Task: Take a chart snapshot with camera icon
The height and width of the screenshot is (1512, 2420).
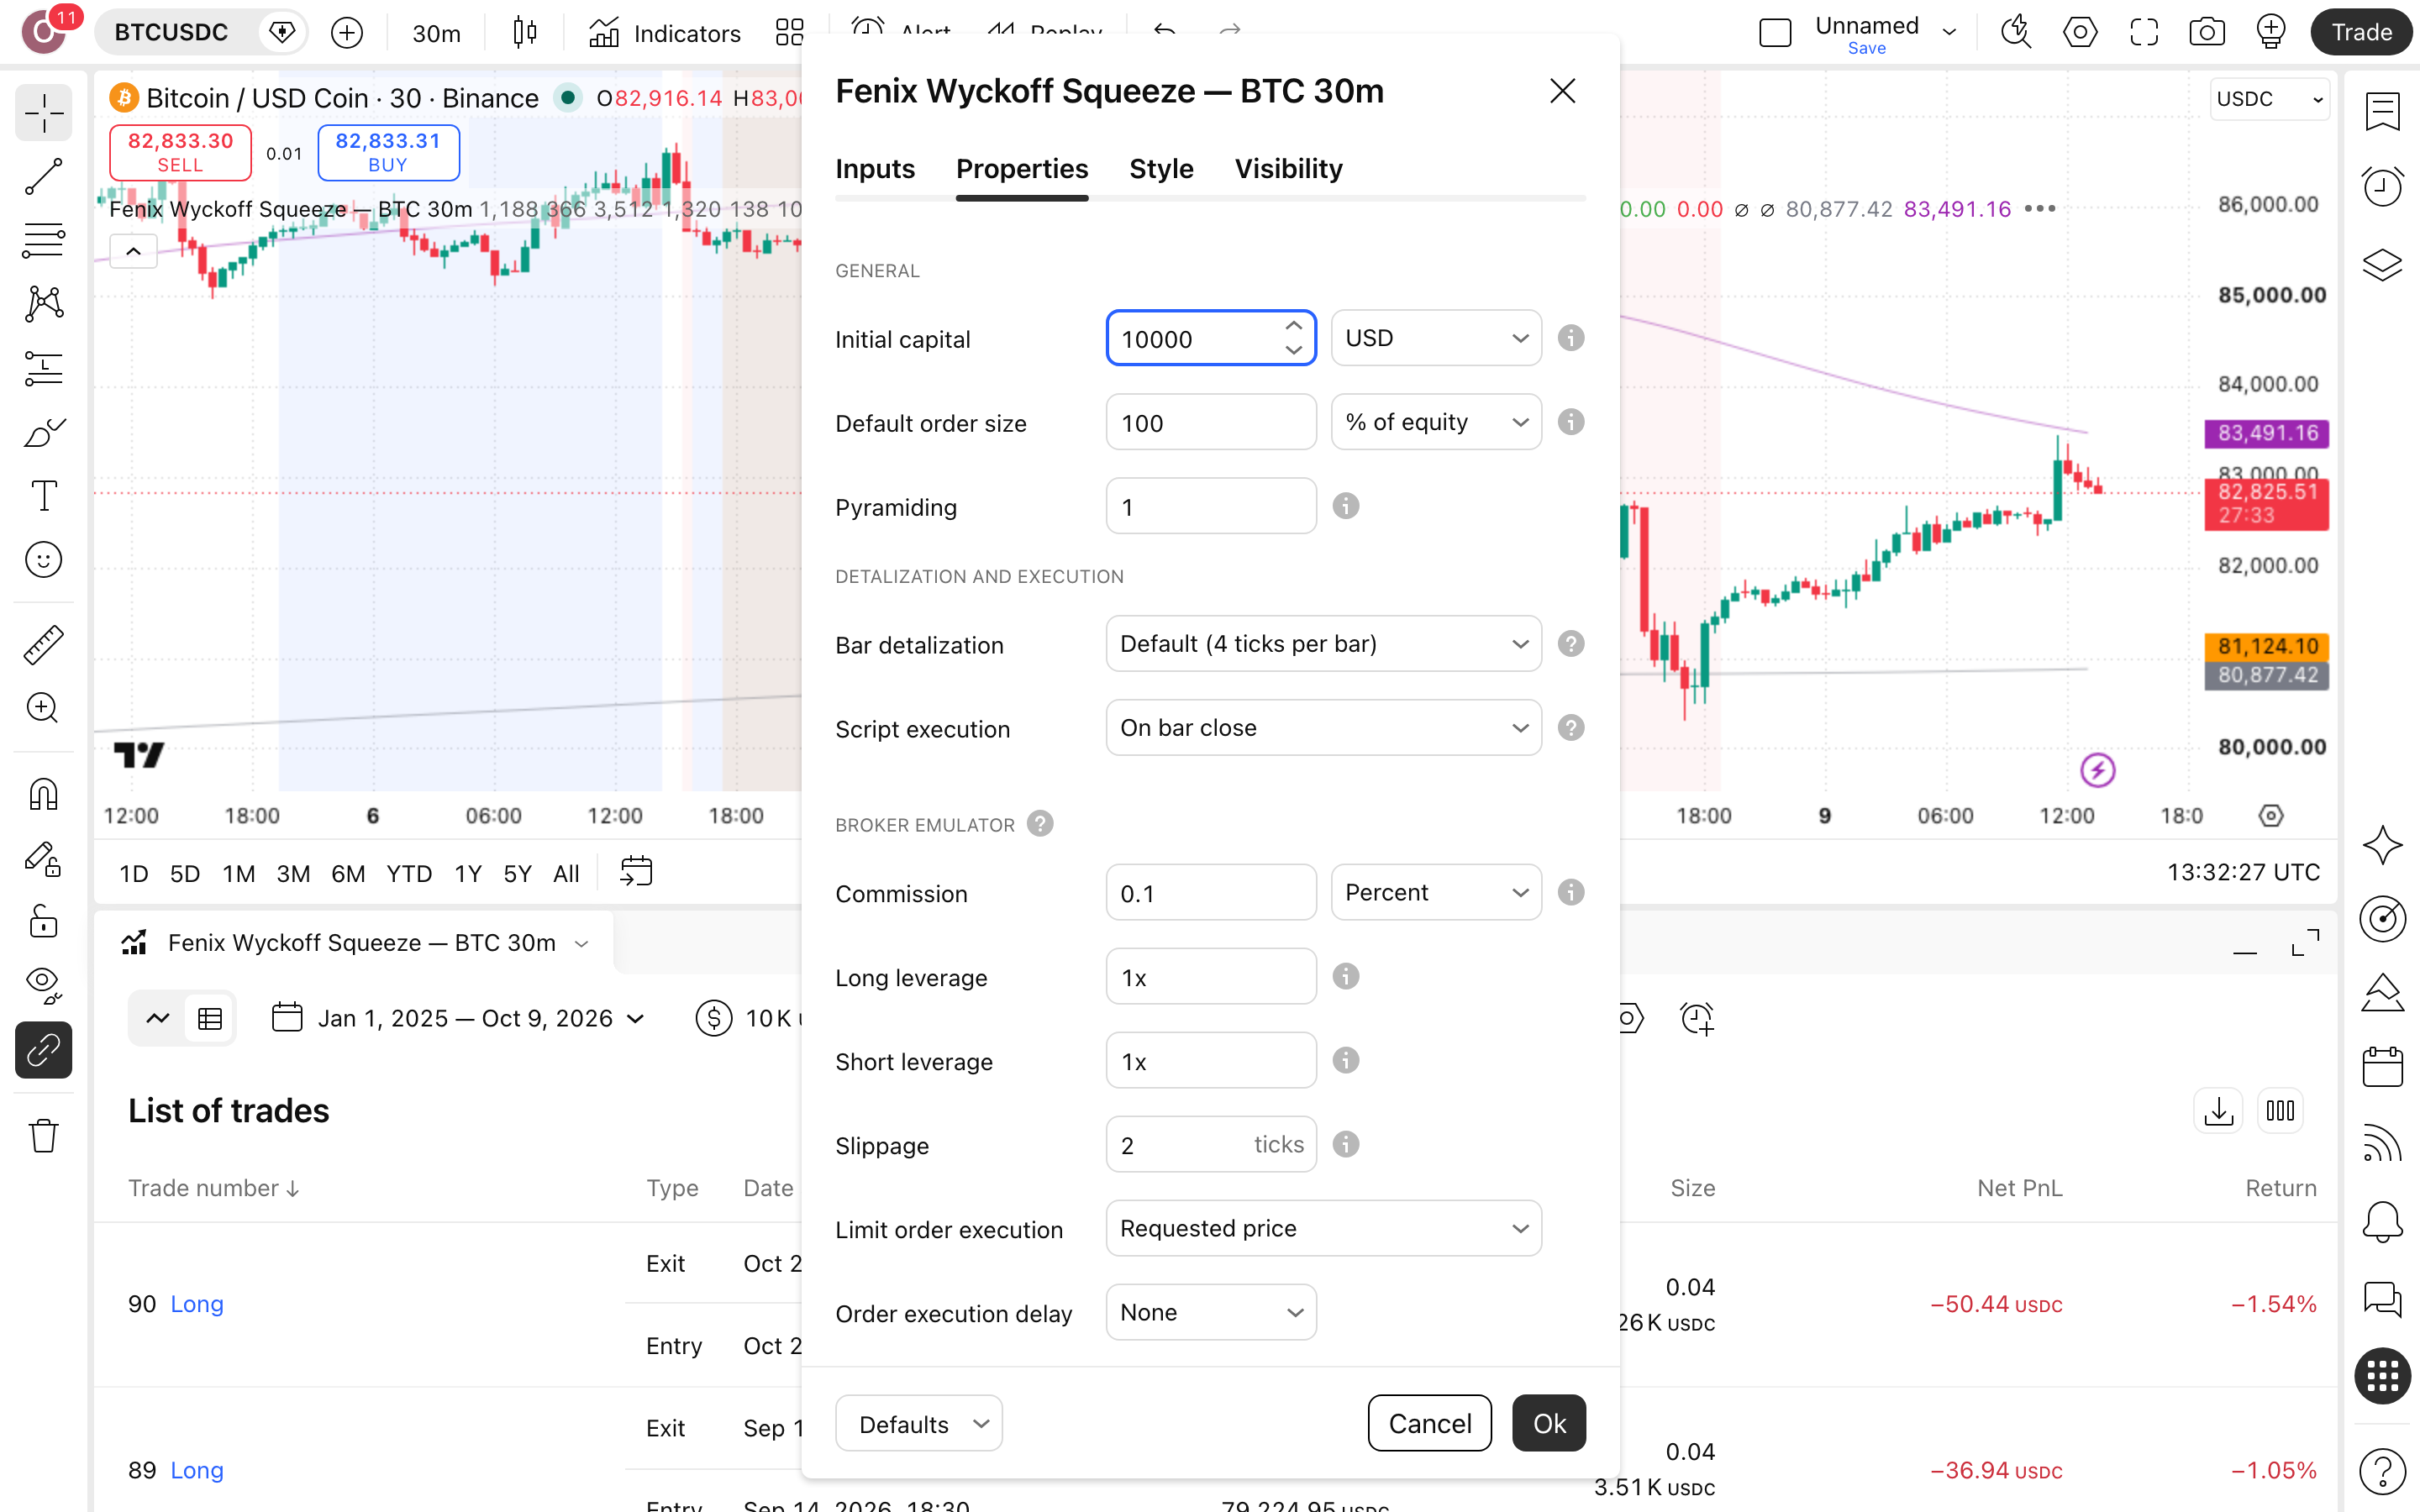Action: (2207, 33)
